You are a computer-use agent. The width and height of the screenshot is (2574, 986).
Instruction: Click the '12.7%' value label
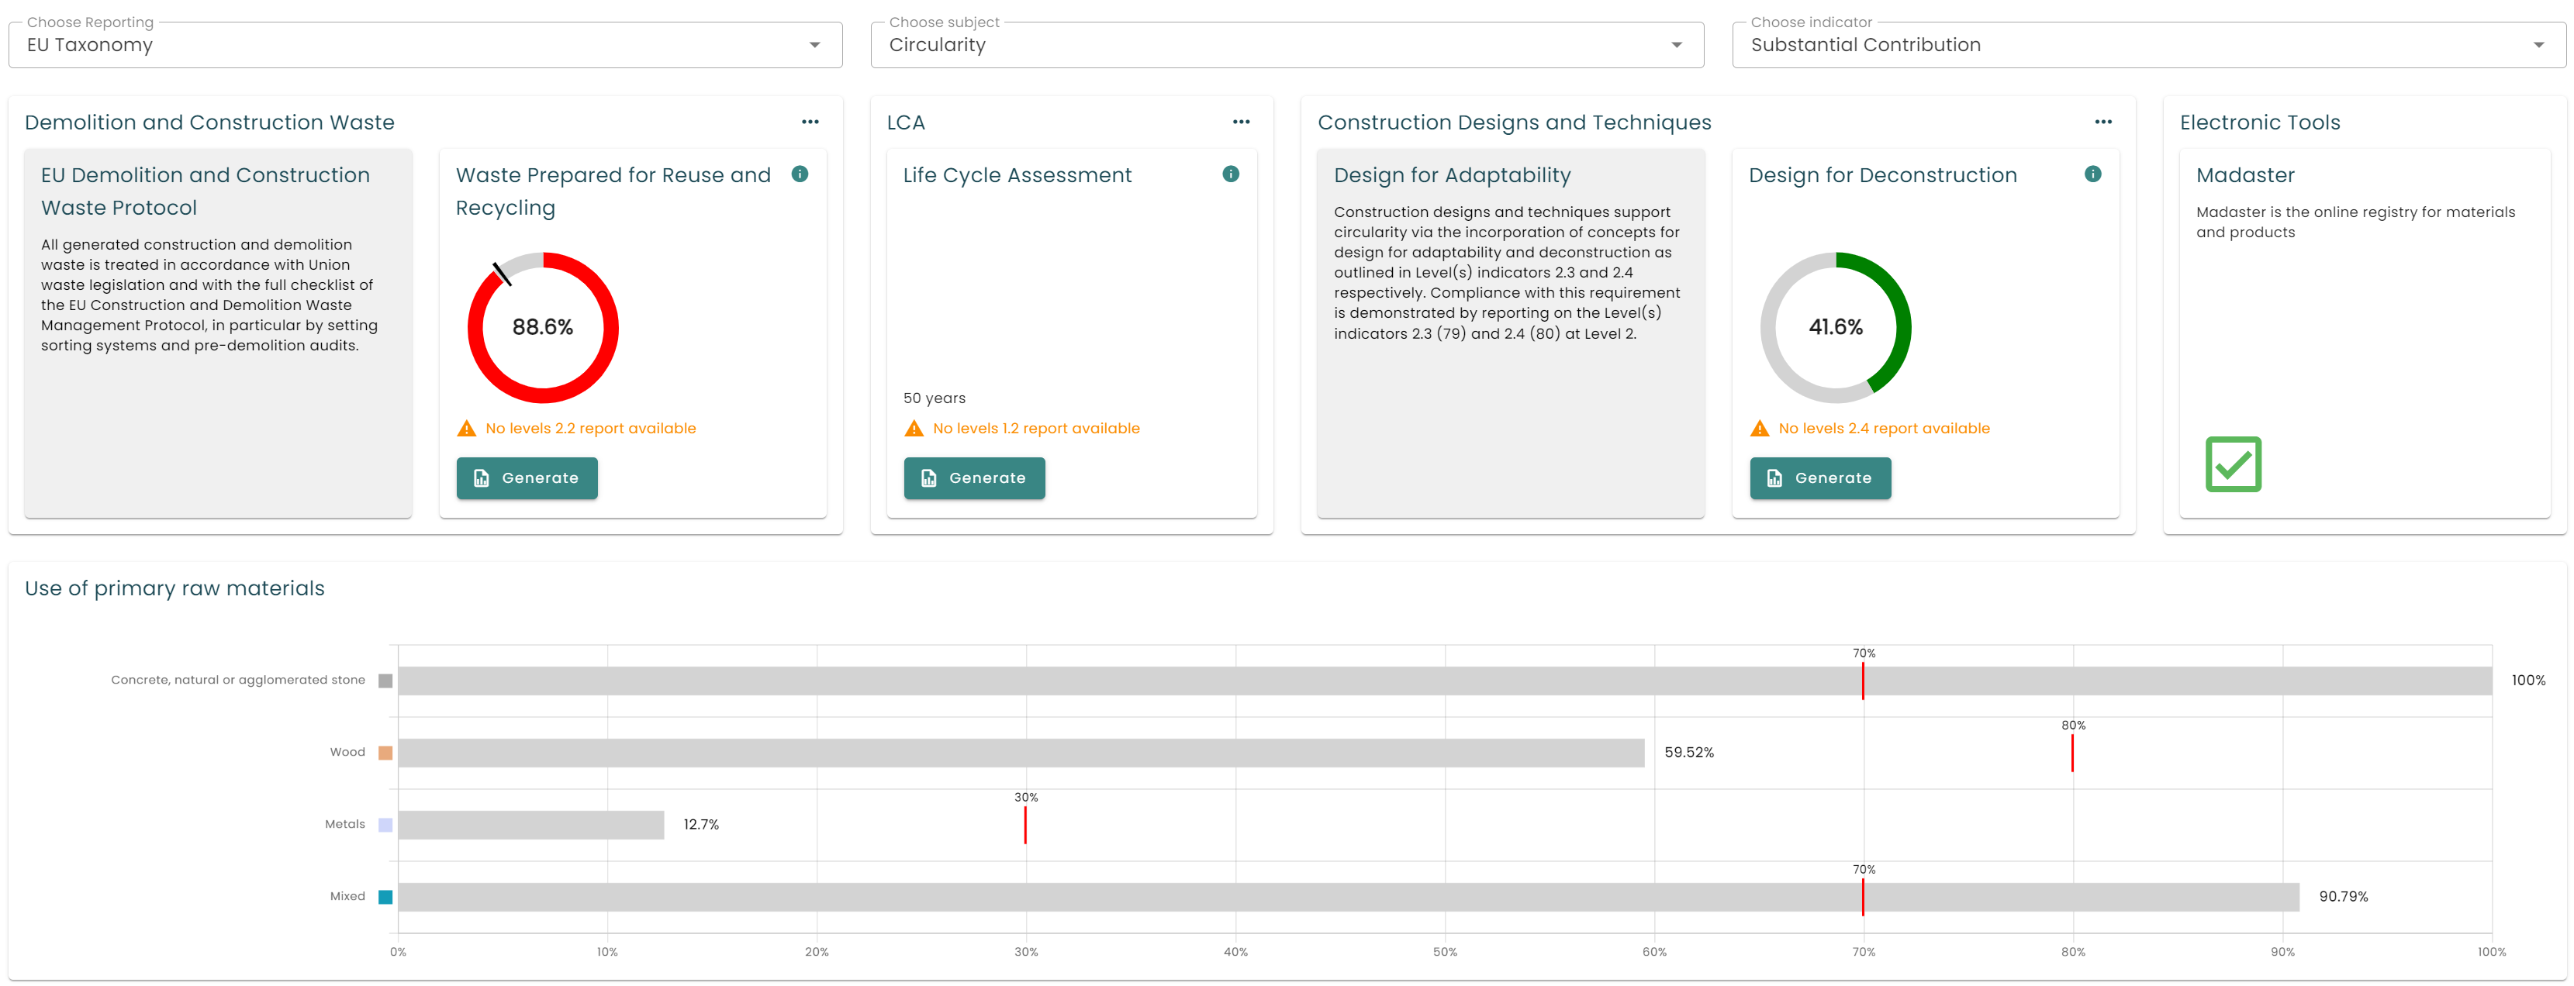[x=700, y=824]
